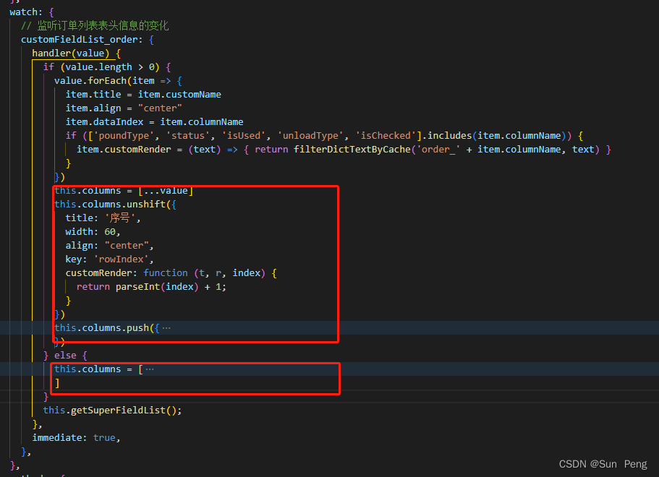This screenshot has width=659, height=477.
Task: Click the comment 监听订单列表表头信息的变化
Action: [95, 25]
